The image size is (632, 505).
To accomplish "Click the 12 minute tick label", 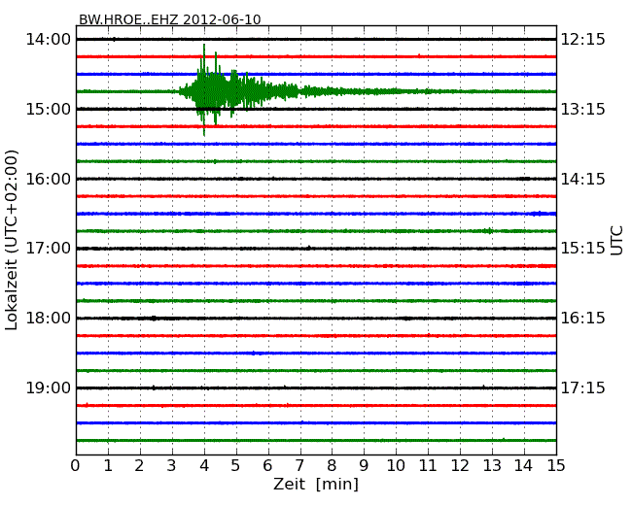I will point(460,466).
